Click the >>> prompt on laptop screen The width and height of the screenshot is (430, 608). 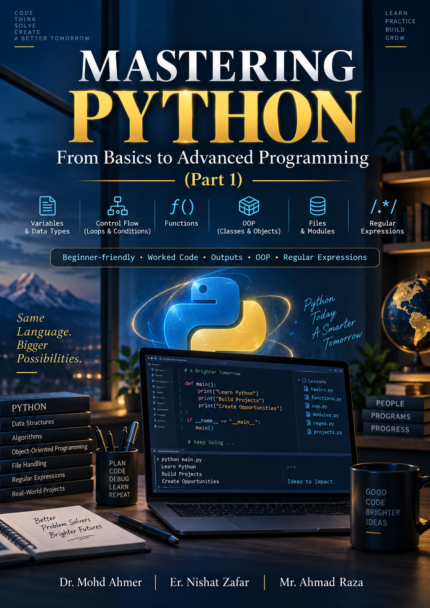(x=291, y=467)
